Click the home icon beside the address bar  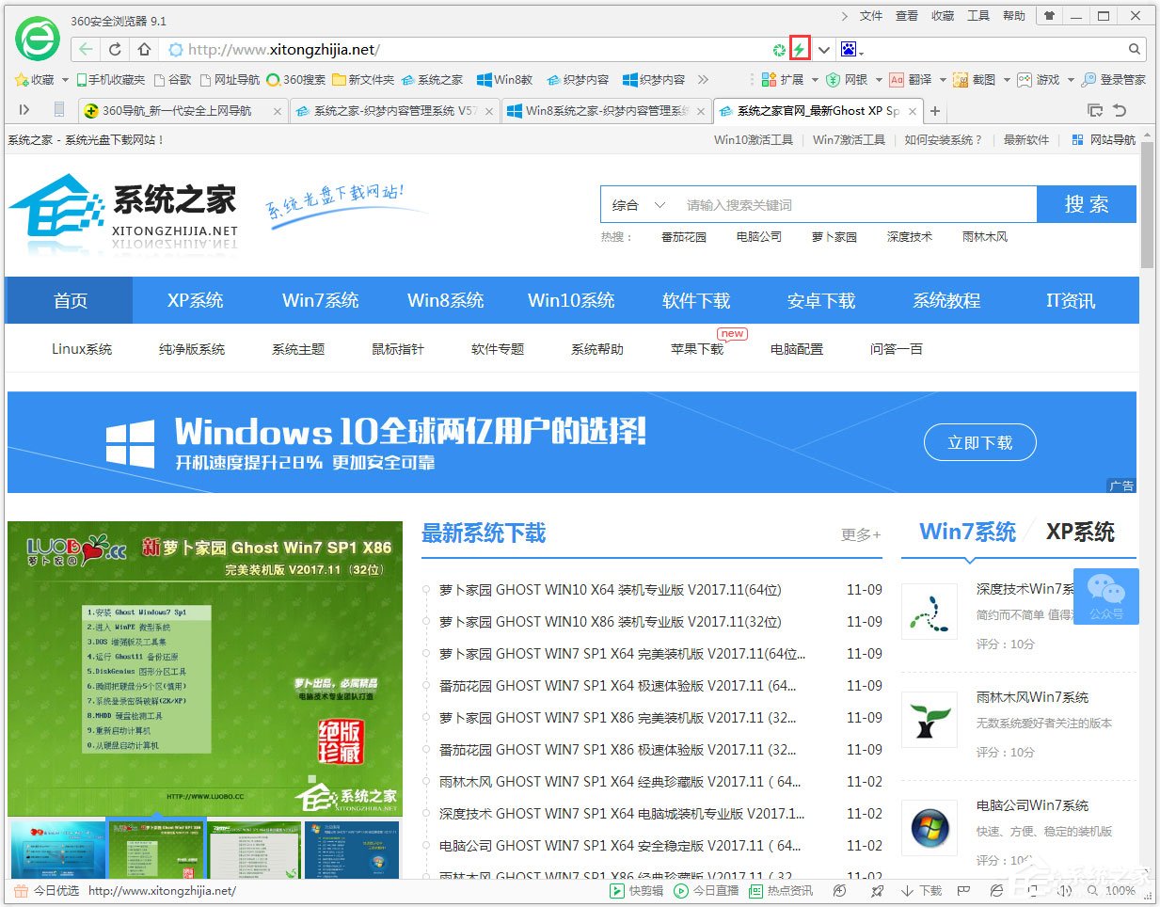tap(142, 49)
